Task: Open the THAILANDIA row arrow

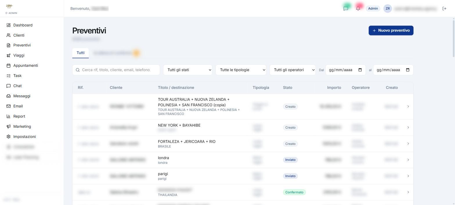Action: pos(408,192)
